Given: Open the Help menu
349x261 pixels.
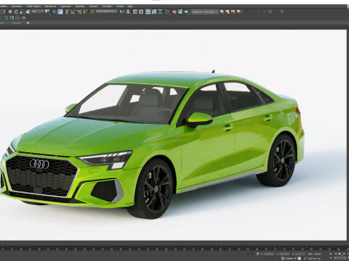Looking at the screenshot, I should click(x=130, y=6).
